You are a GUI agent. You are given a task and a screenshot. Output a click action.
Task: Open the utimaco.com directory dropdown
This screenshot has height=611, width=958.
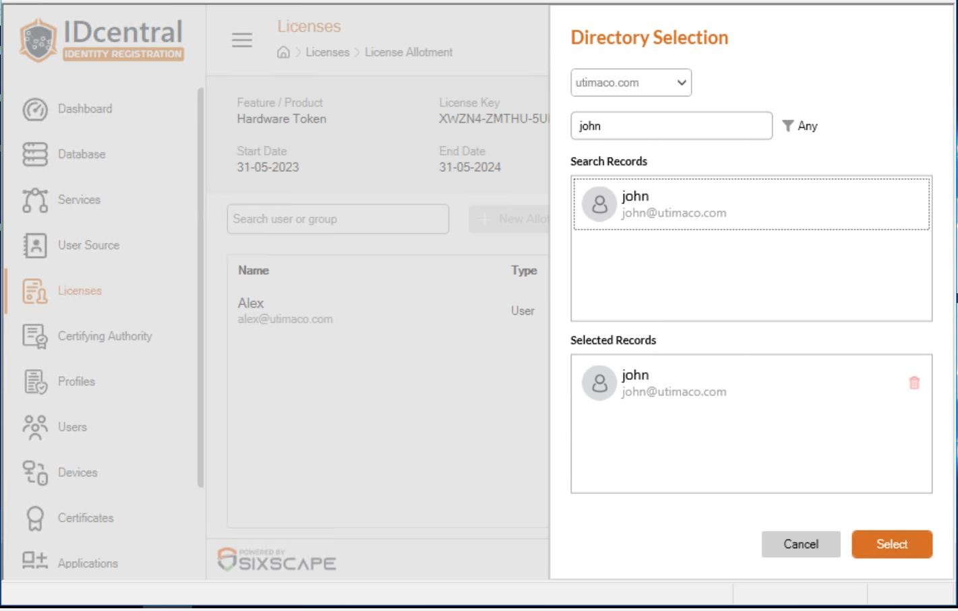pos(631,83)
